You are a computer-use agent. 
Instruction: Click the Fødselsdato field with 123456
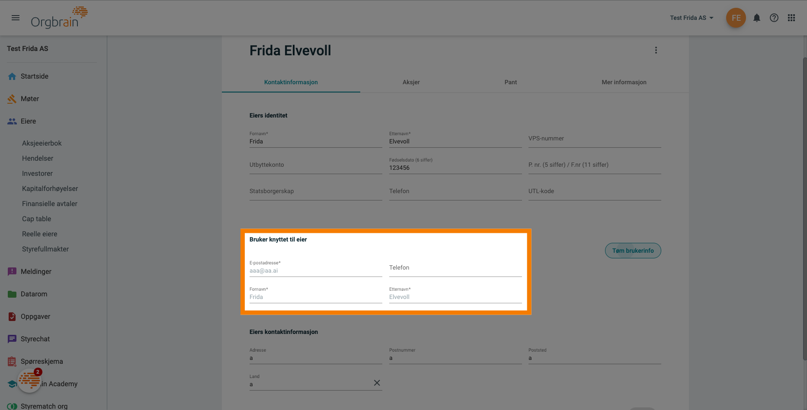pyautogui.click(x=455, y=165)
